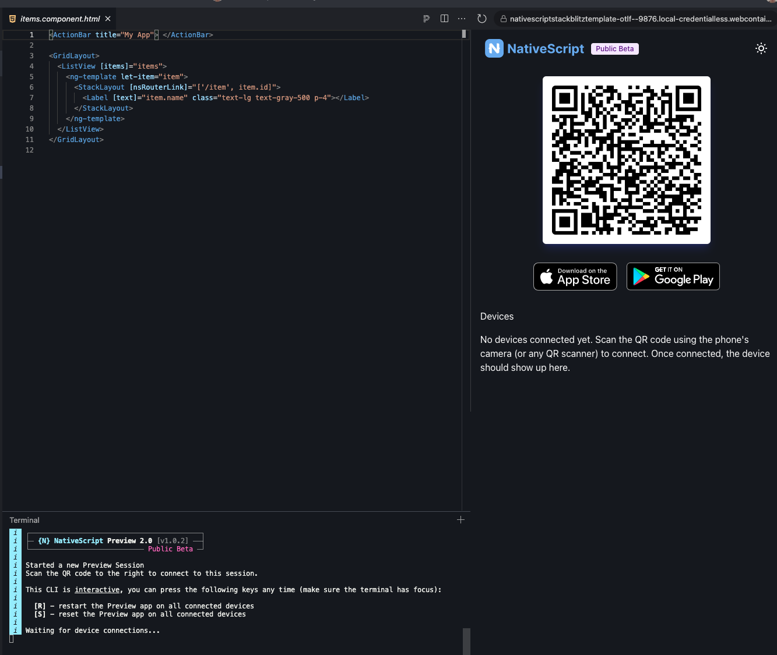Click the ActionBar title="My App" code line
Viewport: 777px width, 655px height.
click(131, 35)
